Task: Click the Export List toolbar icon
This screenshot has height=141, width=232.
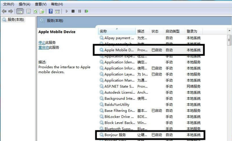Action: coord(42,11)
